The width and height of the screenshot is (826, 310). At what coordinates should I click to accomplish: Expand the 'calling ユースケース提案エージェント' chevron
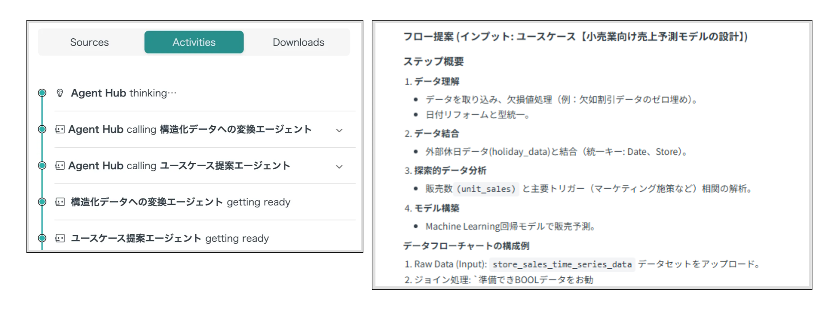pyautogui.click(x=339, y=167)
